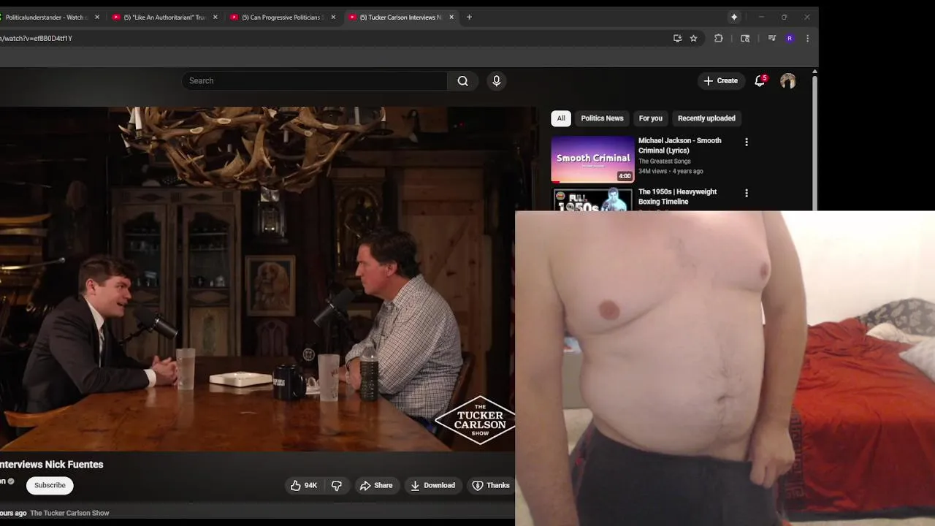Open options menu for Smooth Criminal video
Viewport: 935px width, 526px height.
[746, 142]
